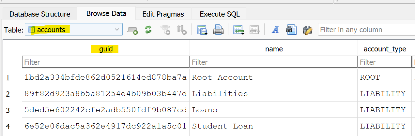415x136 pixels.
Task: Click the name column filter field
Action: (x=273, y=62)
